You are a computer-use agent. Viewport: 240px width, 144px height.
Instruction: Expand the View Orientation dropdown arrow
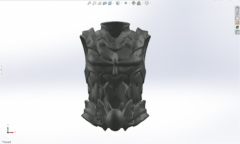pos(114,3)
